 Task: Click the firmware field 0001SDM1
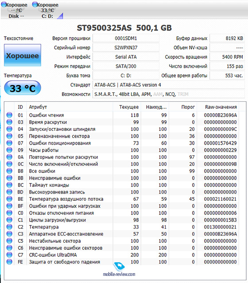click(x=126, y=38)
